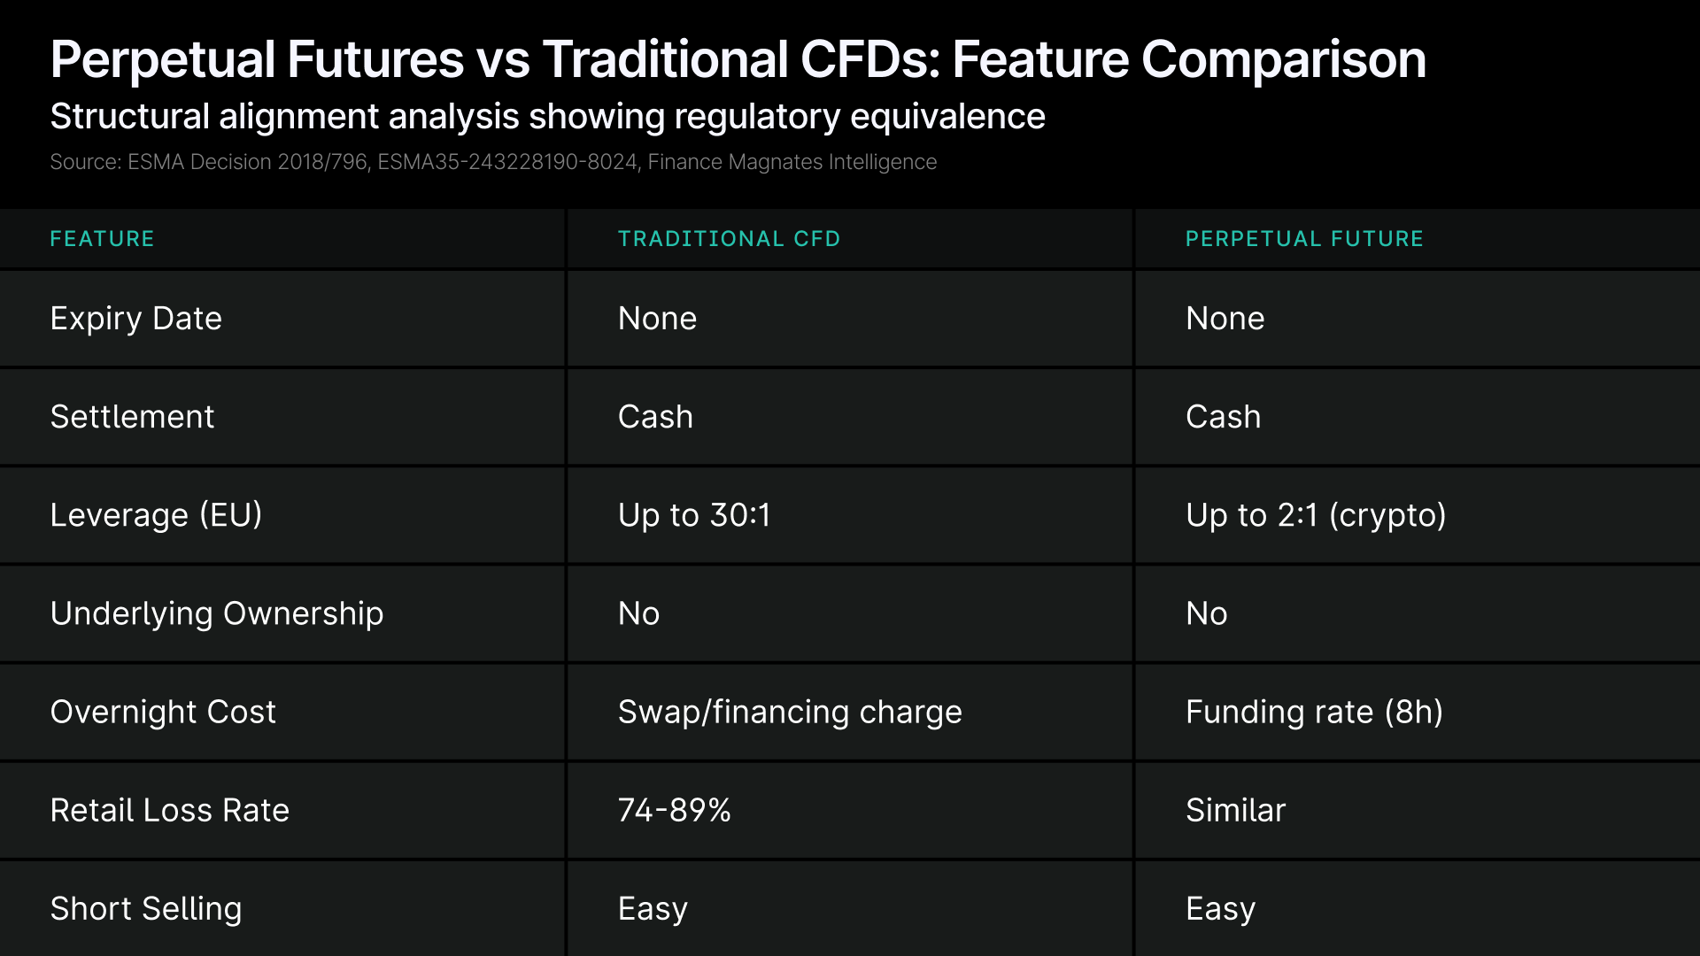Click the Similar cell under Perpetual Future
The height and width of the screenshot is (956, 1700).
[x=1235, y=810]
